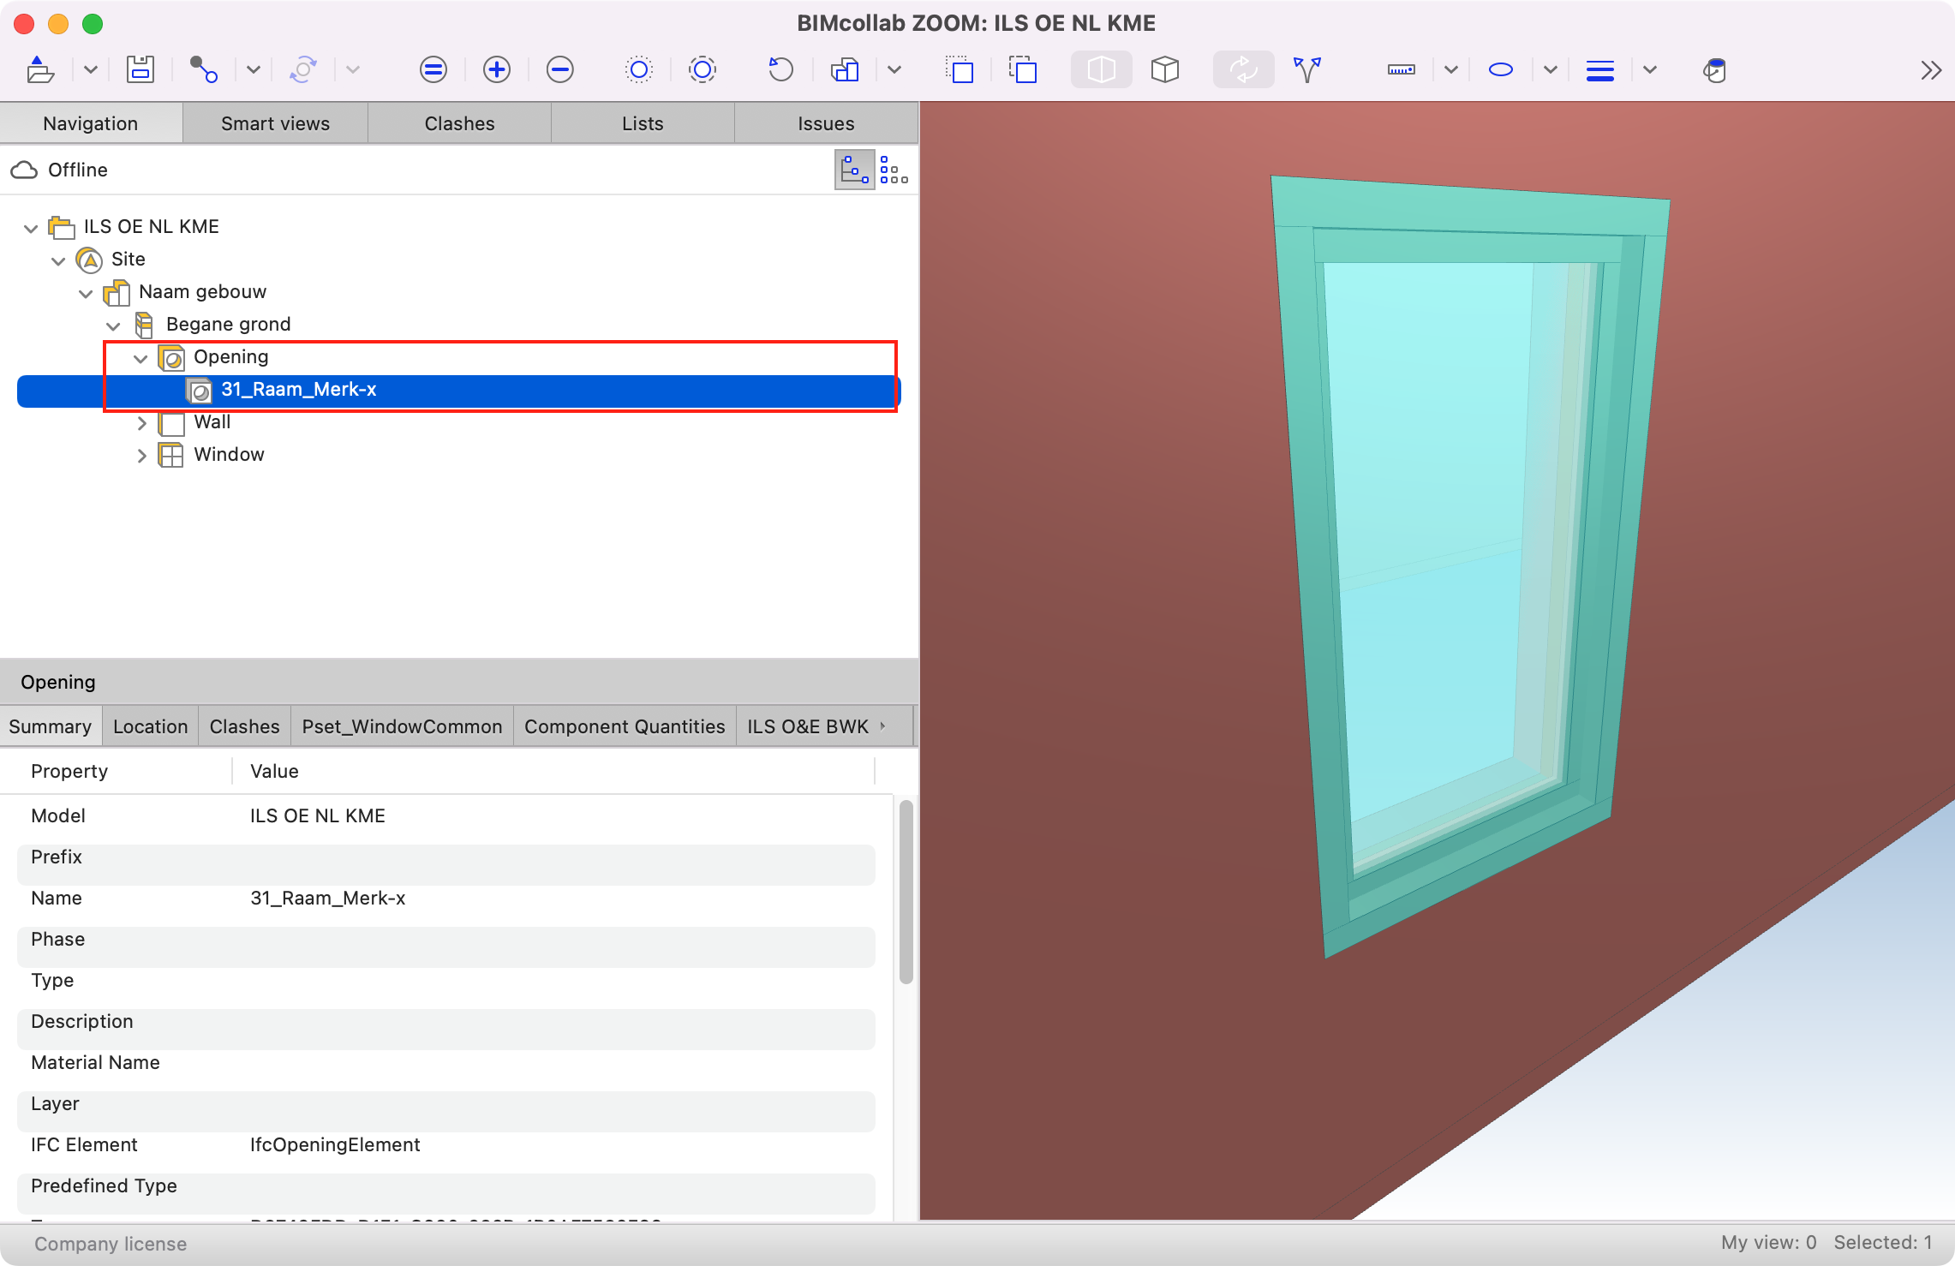Click the line thickness icon
Image resolution: width=1955 pixels, height=1266 pixels.
pyautogui.click(x=1600, y=69)
